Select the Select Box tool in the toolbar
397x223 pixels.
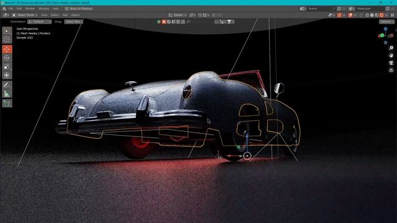pos(7,31)
